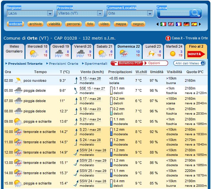Select the Italian flag language icon
The height and width of the screenshot is (189, 211).
tap(163, 24)
